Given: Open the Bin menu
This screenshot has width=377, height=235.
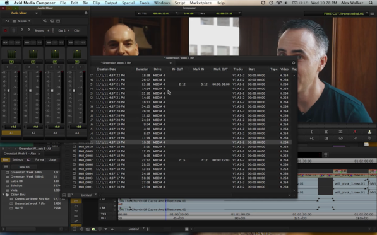Looking at the screenshot, I should [x=85, y=3].
